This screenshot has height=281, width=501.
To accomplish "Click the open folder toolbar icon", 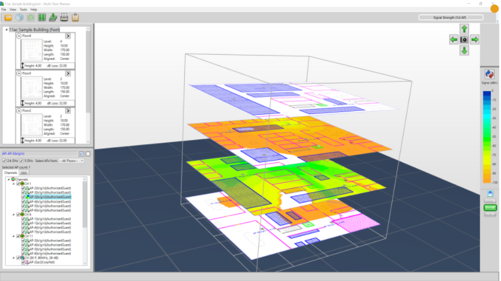I will (8, 17).
